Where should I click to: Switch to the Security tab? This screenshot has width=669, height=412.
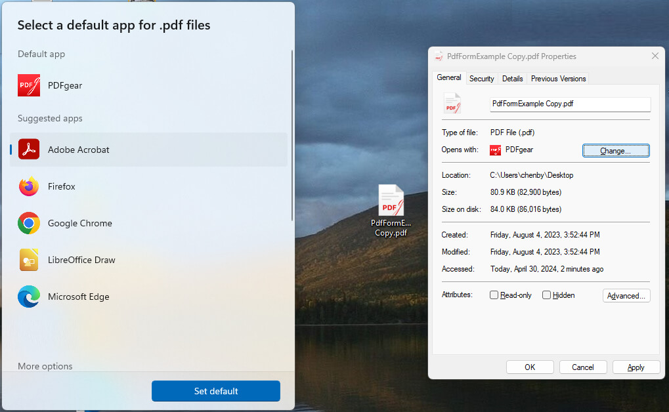coord(481,79)
